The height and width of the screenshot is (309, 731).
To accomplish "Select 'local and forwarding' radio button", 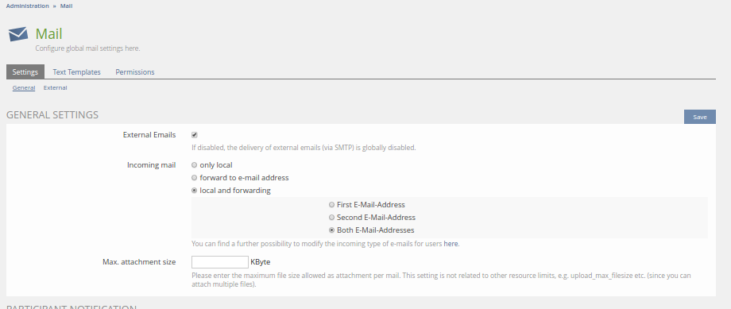I will [195, 190].
